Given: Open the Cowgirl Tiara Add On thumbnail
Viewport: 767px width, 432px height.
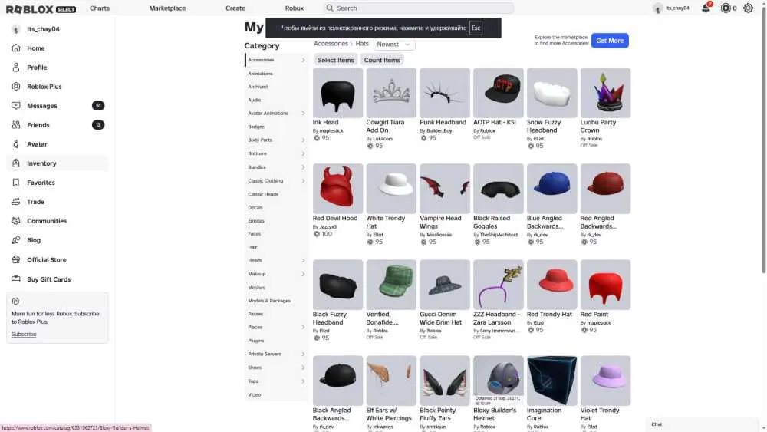Looking at the screenshot, I should coord(391,93).
